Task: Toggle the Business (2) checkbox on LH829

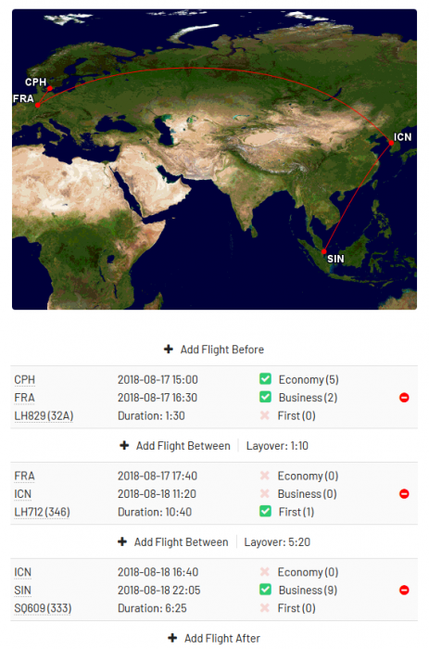Action: [x=265, y=397]
